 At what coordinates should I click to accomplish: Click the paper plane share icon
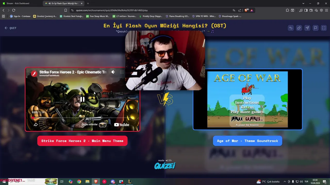[x=307, y=28]
